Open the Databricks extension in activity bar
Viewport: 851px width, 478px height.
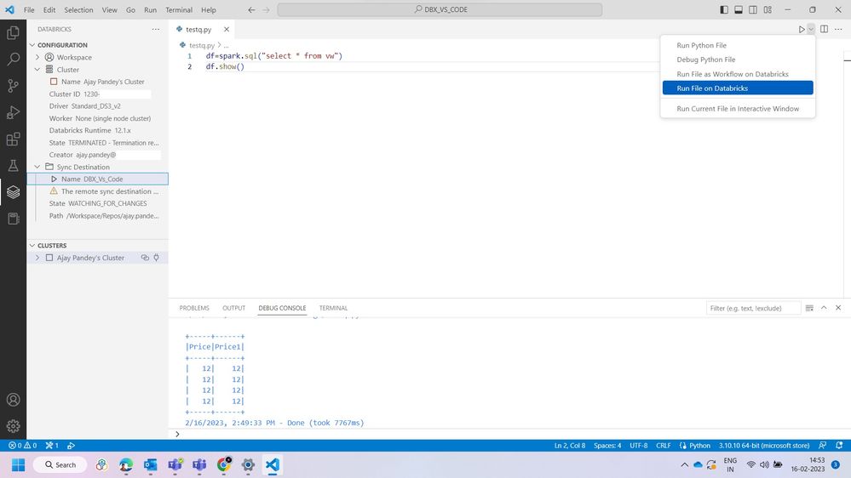(x=13, y=192)
